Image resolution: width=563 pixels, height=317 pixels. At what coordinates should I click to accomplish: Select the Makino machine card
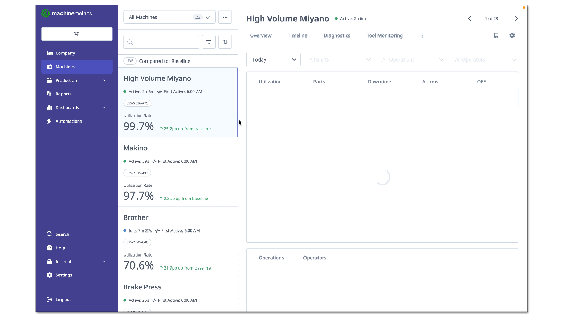(x=177, y=173)
